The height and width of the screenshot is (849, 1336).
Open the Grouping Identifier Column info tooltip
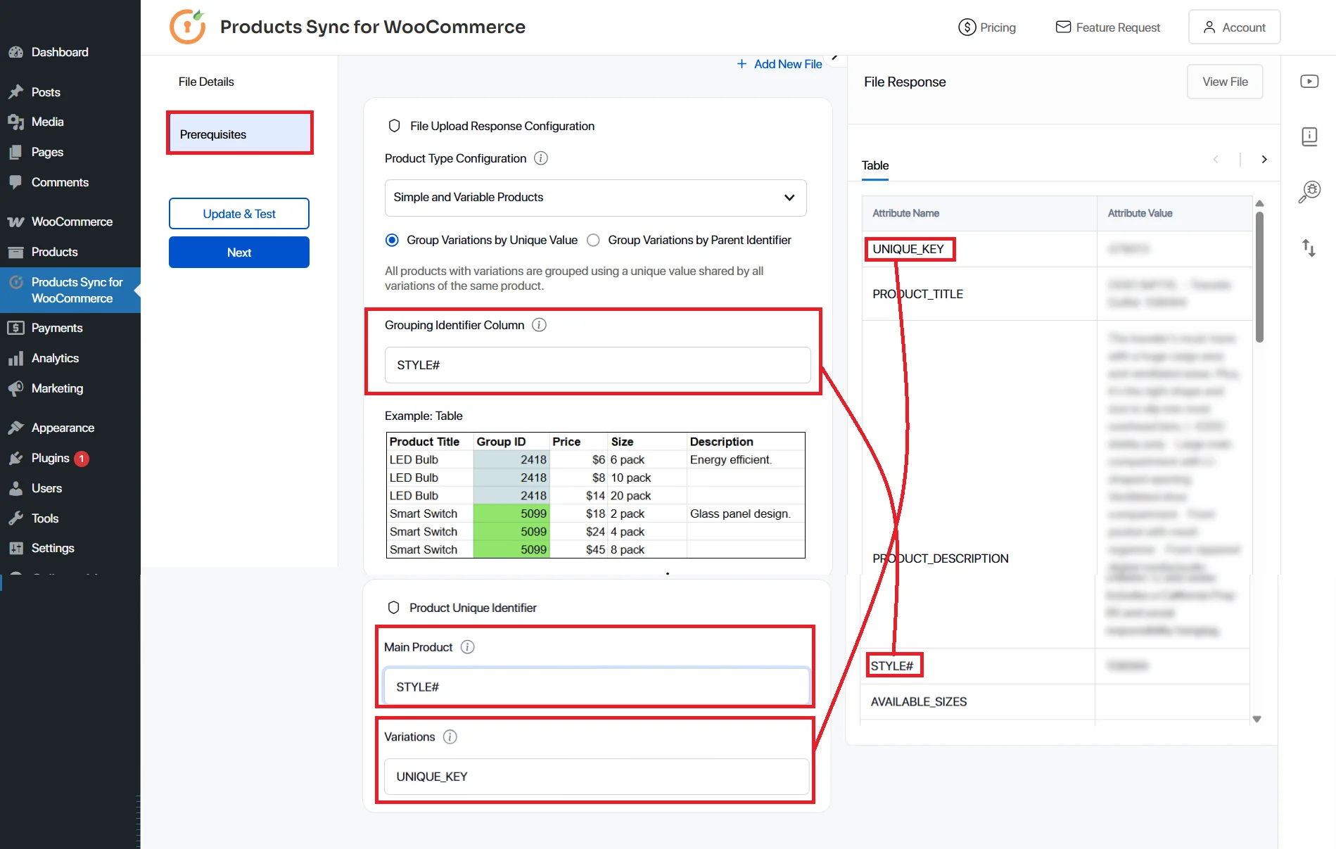point(538,324)
